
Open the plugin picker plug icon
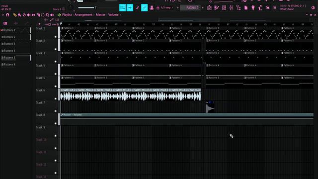(253, 8)
